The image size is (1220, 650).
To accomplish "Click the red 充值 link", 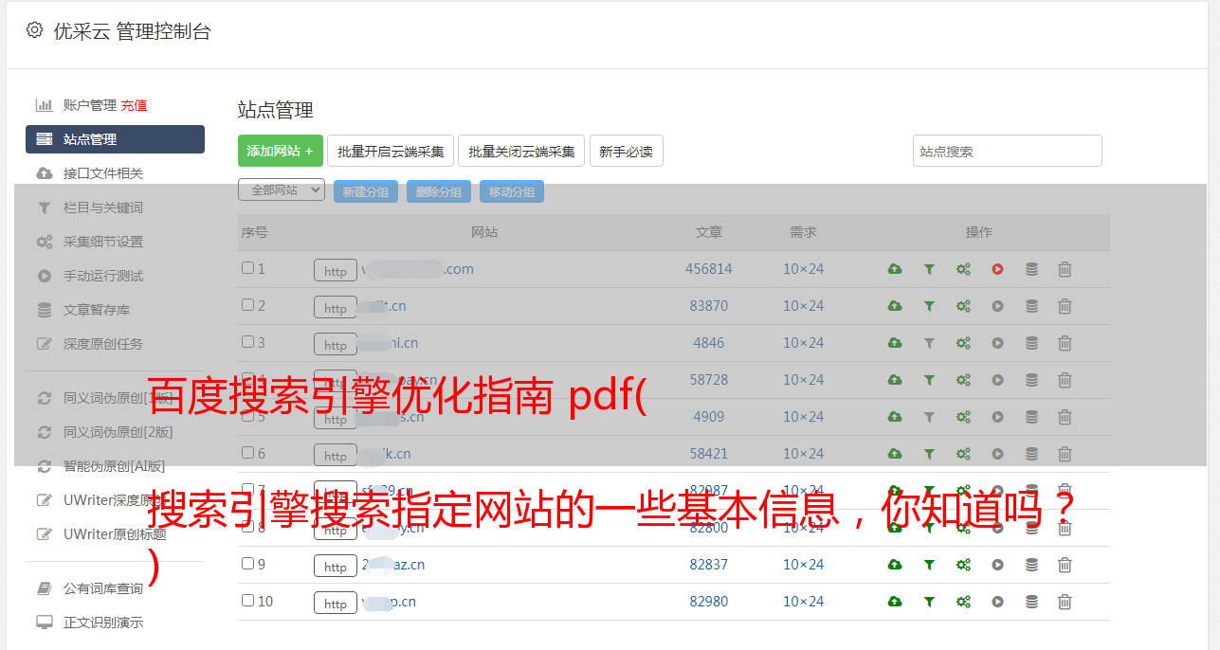I will pyautogui.click(x=134, y=105).
